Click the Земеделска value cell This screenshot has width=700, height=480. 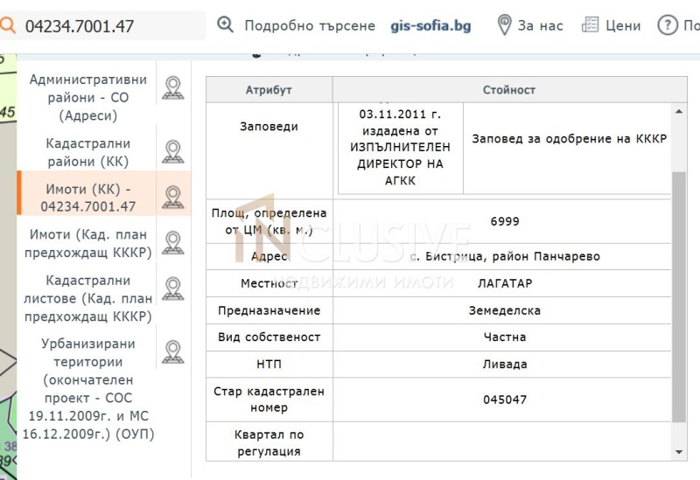click(x=502, y=310)
